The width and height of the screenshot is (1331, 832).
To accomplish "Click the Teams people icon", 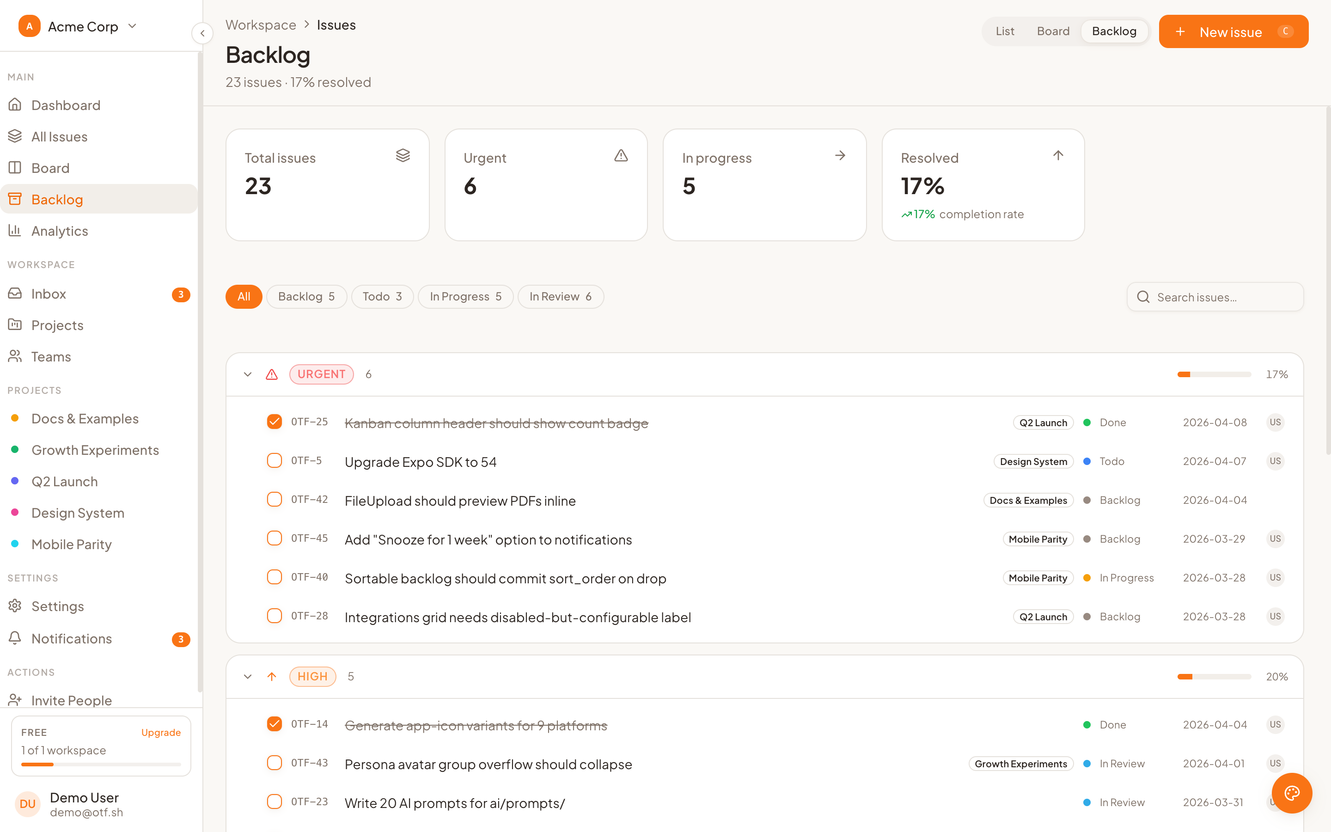I will [x=15, y=356].
